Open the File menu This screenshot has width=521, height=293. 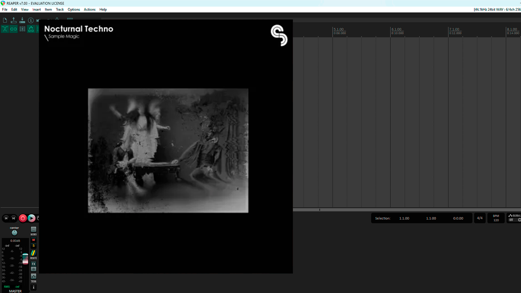(x=5, y=10)
